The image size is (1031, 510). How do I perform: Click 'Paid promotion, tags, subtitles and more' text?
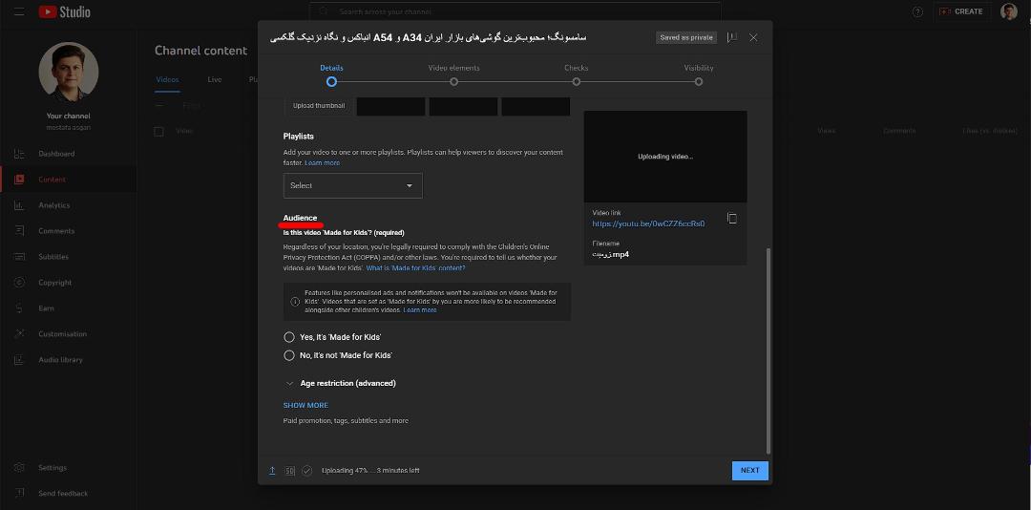pyautogui.click(x=346, y=420)
